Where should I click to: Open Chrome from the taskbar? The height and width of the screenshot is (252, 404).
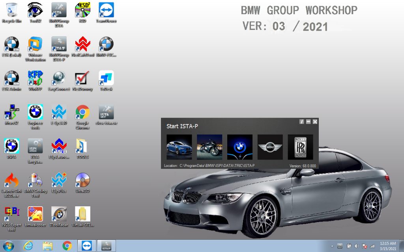(x=67, y=246)
